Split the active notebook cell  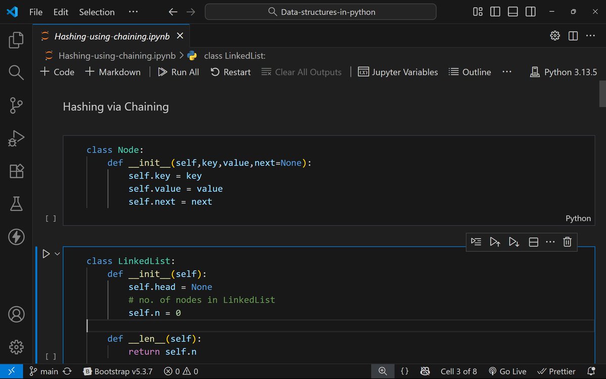533,242
